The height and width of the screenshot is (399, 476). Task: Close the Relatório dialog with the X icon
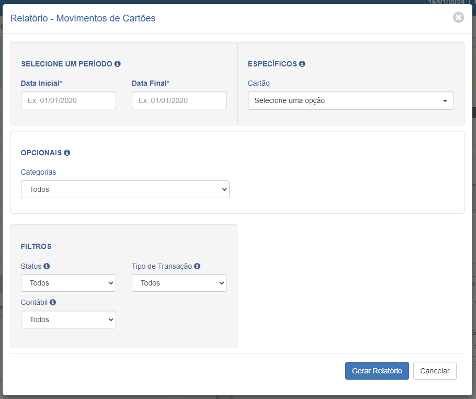point(458,18)
